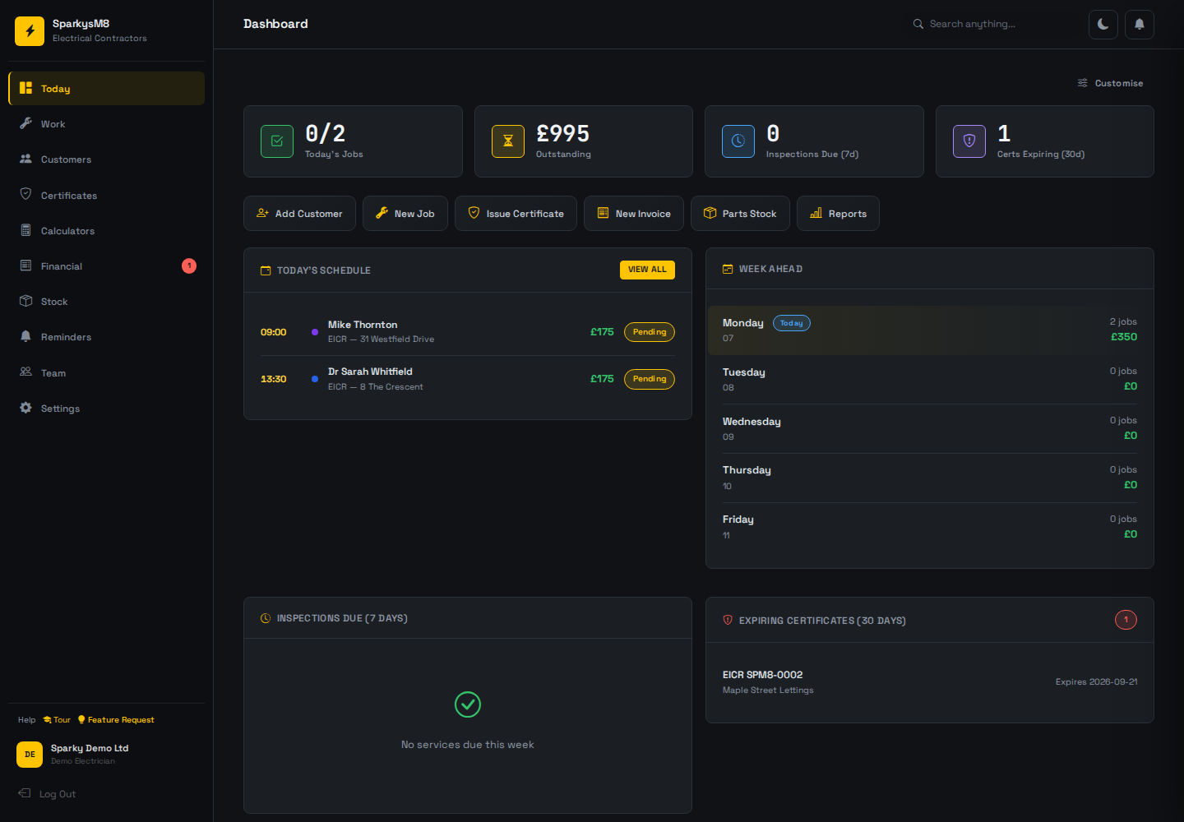Image resolution: width=1184 pixels, height=822 pixels.
Task: Navigate to Certificates
Action: tap(107, 196)
